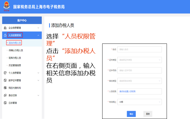Open the 有效期止 dropdown showing 长期
The height and width of the screenshot is (119, 190).
click(x=139, y=102)
